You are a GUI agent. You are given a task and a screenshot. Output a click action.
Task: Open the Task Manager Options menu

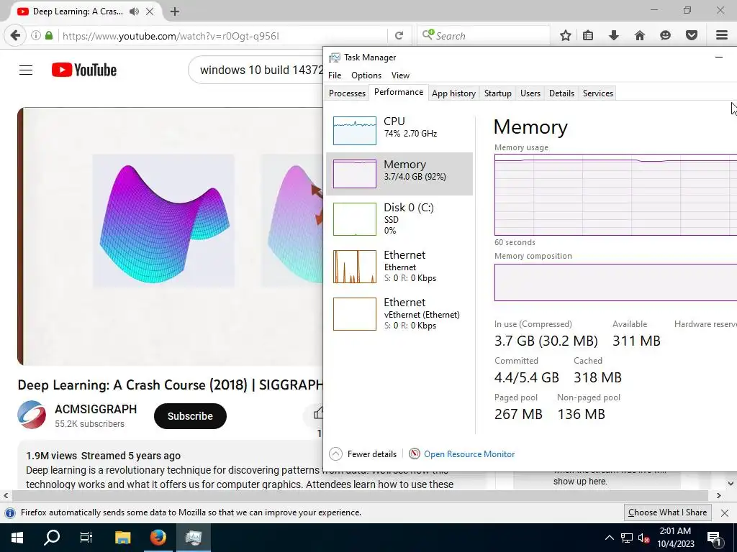(x=366, y=75)
